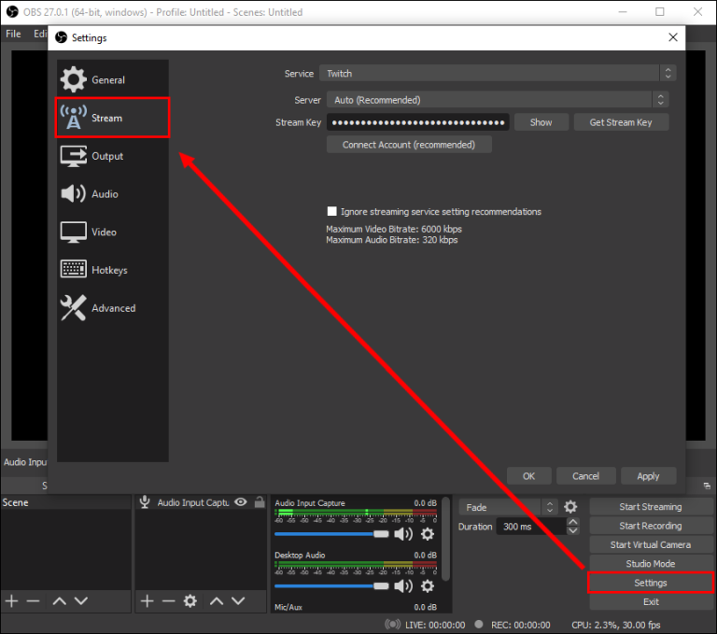Add a new source with plus icon
Viewport: 717px width, 634px height.
tap(147, 600)
